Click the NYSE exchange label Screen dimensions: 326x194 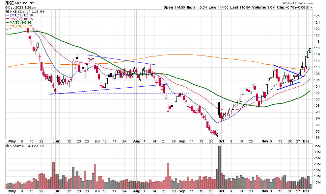(34, 3)
